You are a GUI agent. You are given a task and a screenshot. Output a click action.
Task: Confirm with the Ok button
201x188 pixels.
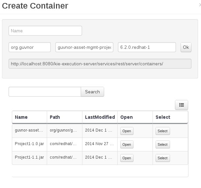186,47
